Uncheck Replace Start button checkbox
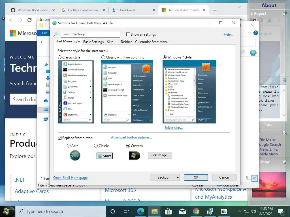The image size is (290, 217). pyautogui.click(x=59, y=138)
